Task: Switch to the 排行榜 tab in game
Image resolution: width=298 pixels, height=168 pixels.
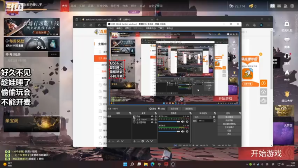Action: tap(115, 6)
